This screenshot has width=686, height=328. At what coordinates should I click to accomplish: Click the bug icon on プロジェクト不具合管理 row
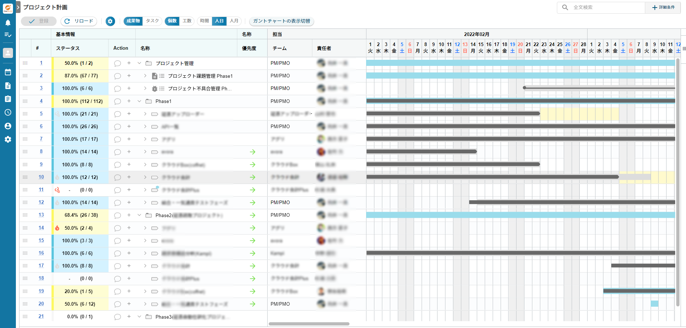click(x=154, y=88)
